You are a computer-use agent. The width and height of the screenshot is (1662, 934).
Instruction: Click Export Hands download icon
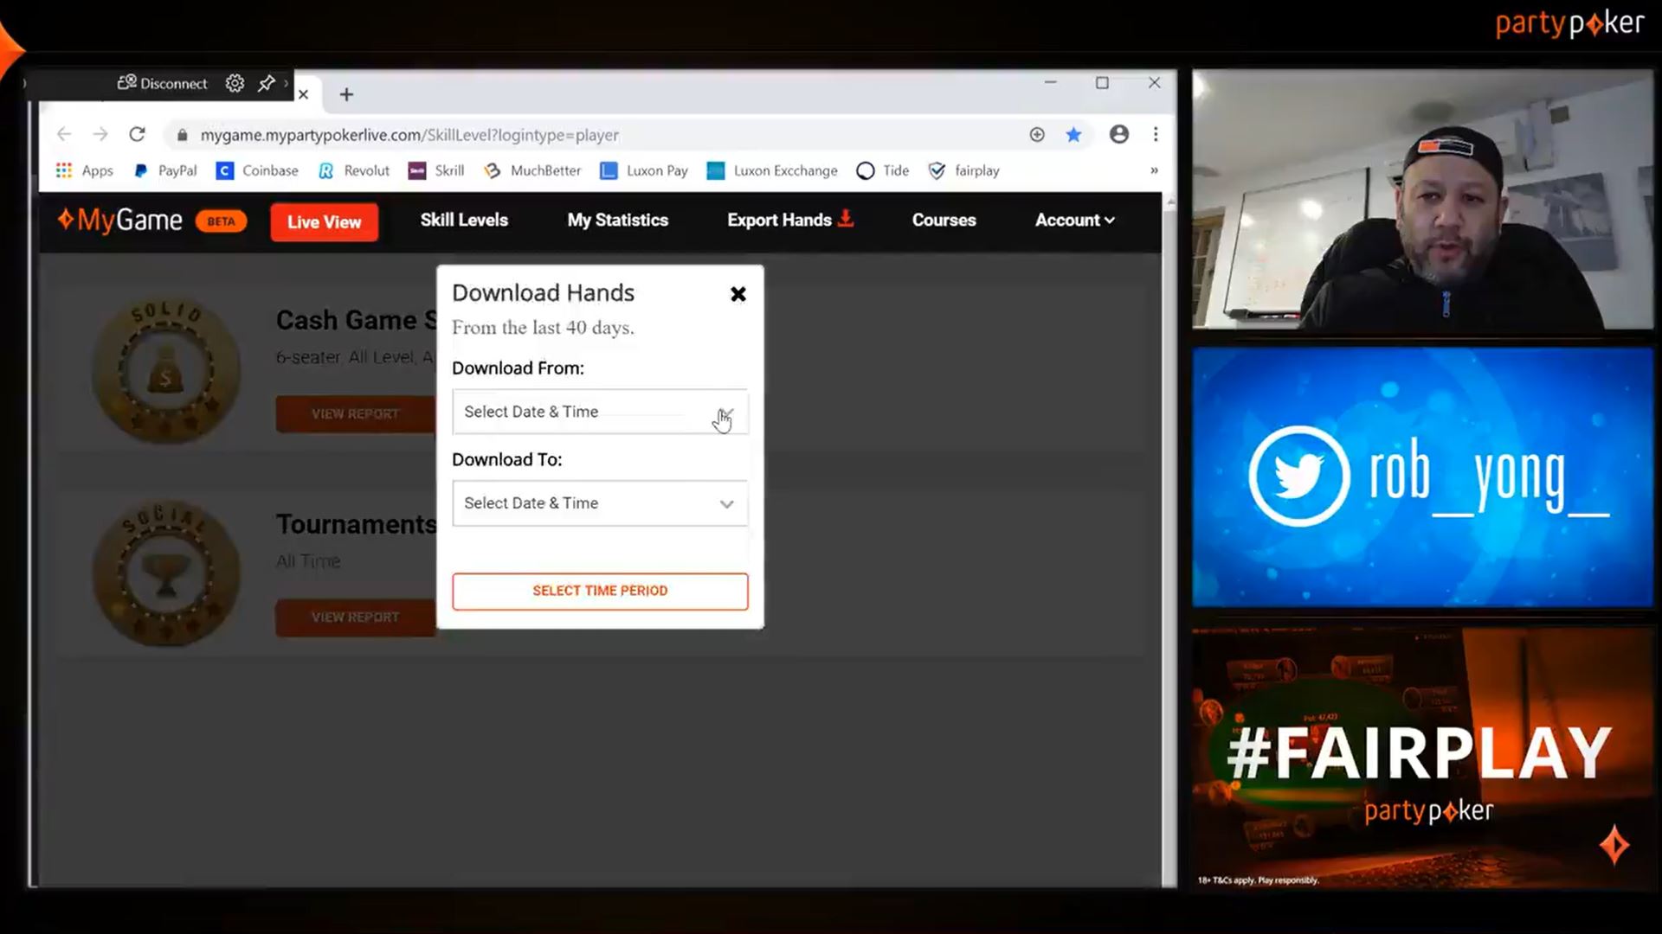[x=846, y=219]
